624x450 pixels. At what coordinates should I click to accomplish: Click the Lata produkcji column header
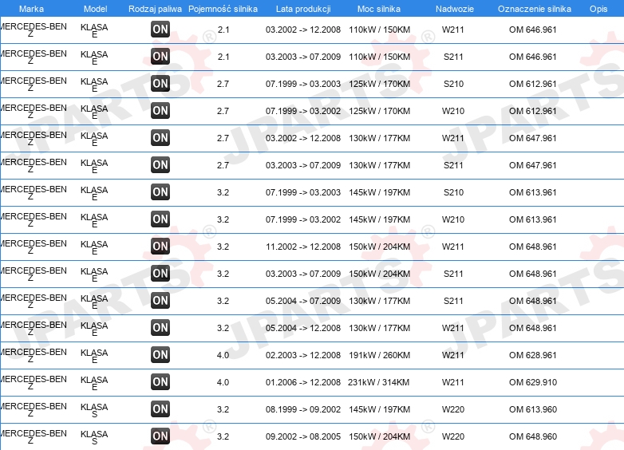coord(303,9)
